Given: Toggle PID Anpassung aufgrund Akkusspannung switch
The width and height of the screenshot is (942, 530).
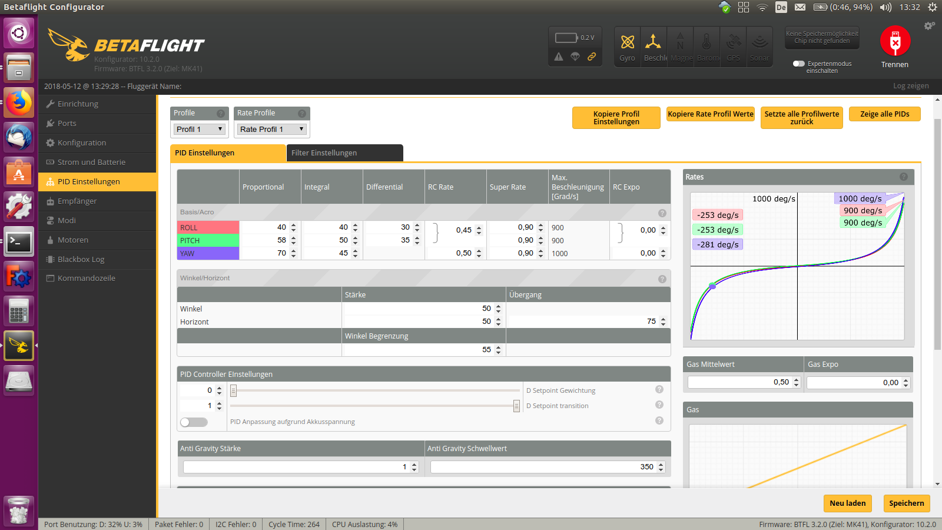Looking at the screenshot, I should click(194, 422).
